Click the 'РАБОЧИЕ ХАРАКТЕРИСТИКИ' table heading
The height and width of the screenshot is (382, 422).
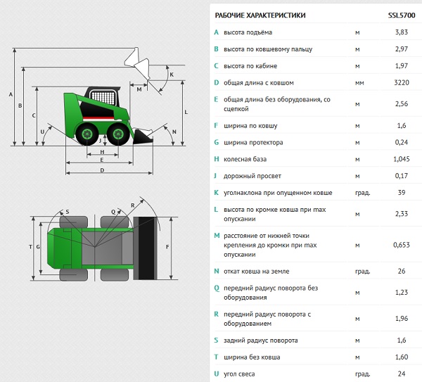(x=260, y=15)
